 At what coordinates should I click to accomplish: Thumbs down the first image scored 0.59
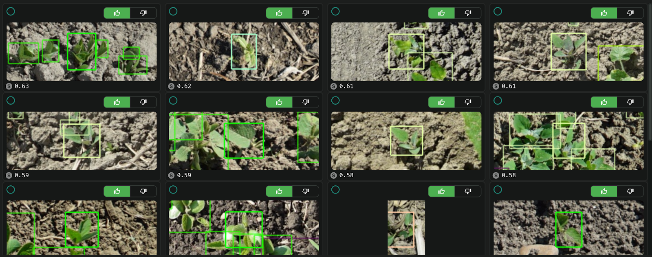coord(143,102)
